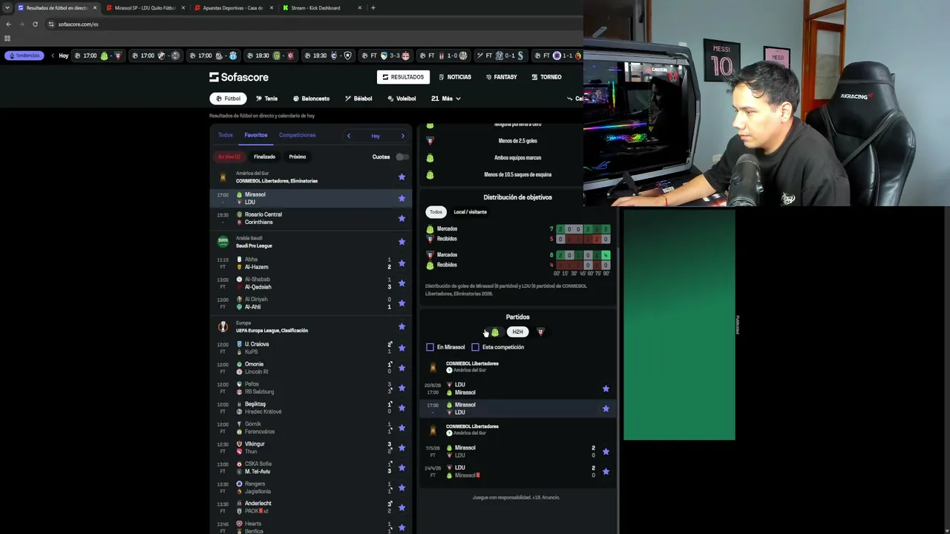This screenshot has height=534, width=950.
Task: Click CONMEBOL Libertadores trophy icon in left list
Action: pos(223,177)
